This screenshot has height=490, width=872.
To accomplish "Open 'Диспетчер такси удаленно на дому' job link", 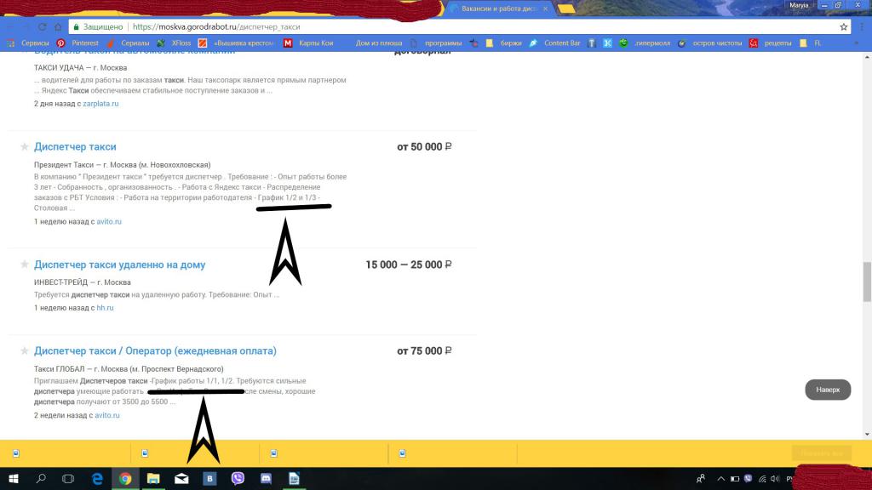I will (x=119, y=265).
